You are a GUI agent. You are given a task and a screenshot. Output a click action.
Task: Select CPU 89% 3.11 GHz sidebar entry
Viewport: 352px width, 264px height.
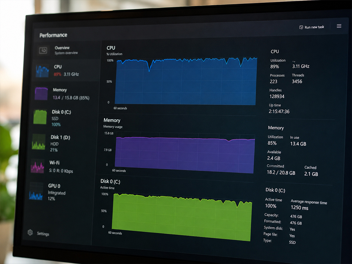(x=67, y=70)
